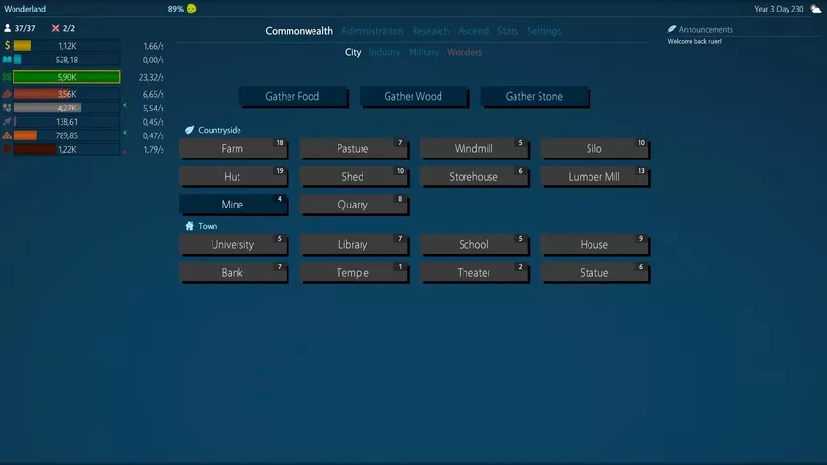Click the crossed swords army icon

coord(55,28)
